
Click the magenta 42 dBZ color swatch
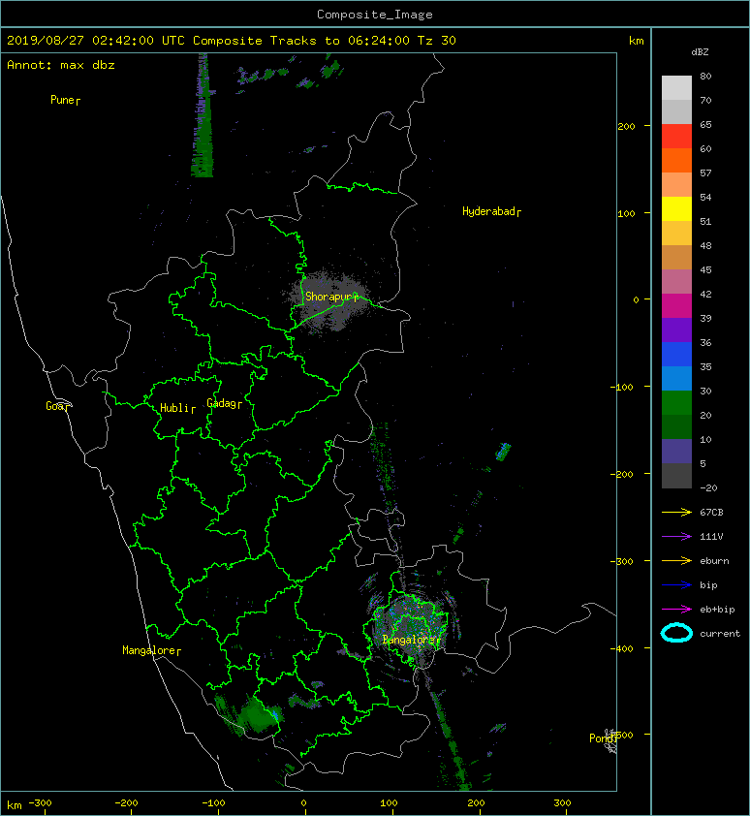pos(676,305)
